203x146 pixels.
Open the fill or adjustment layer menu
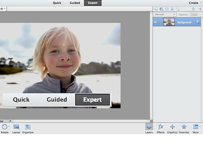pyautogui.click(x=161, y=9)
